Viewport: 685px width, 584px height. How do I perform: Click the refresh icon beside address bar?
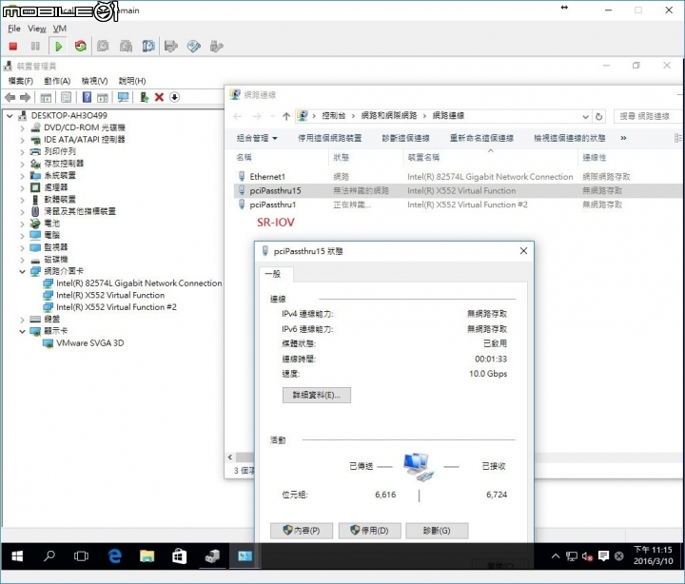coord(599,117)
